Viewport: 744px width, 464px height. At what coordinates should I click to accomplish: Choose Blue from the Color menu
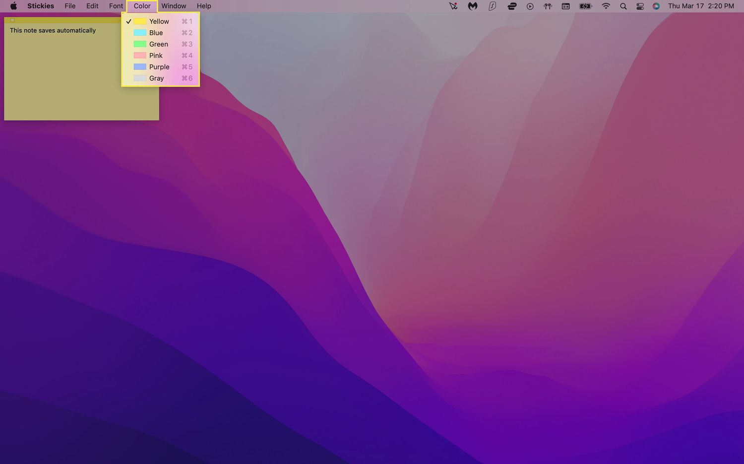(156, 33)
